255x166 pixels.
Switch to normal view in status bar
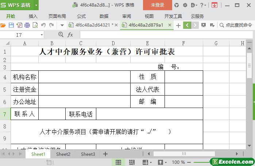coord(118,162)
